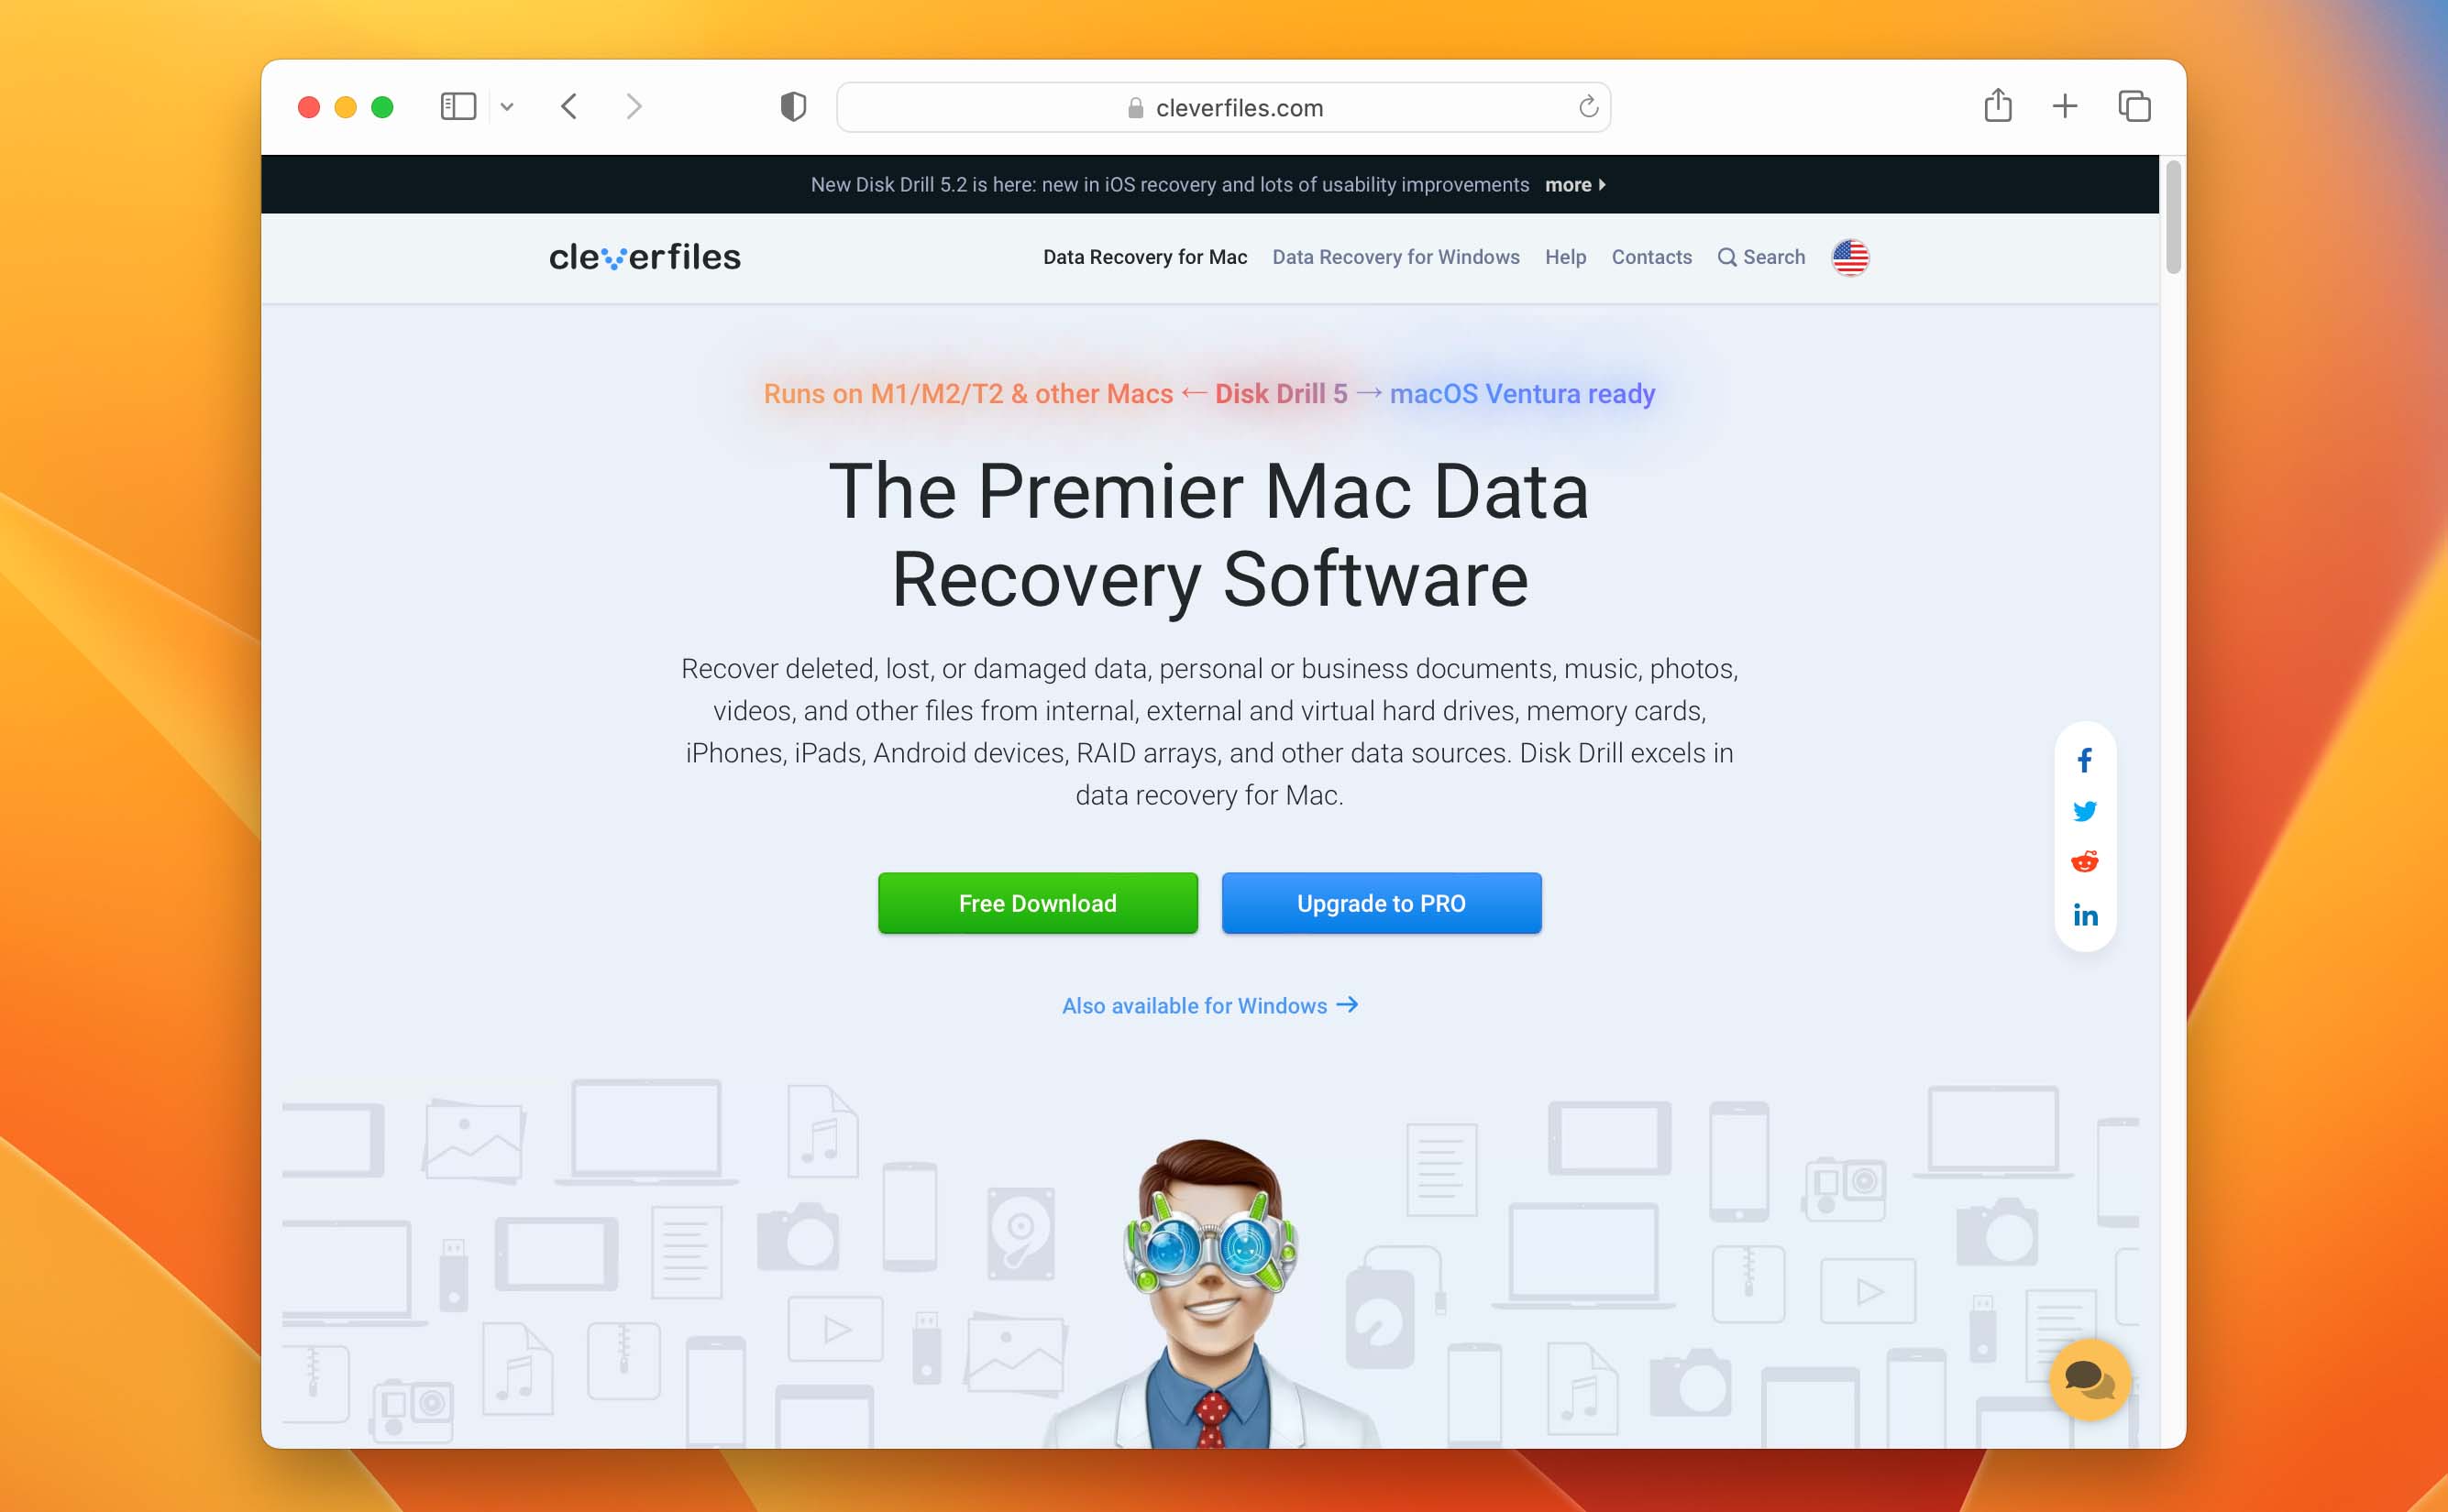Open Contacts page from navigation
The width and height of the screenshot is (2448, 1512).
pos(1652,257)
